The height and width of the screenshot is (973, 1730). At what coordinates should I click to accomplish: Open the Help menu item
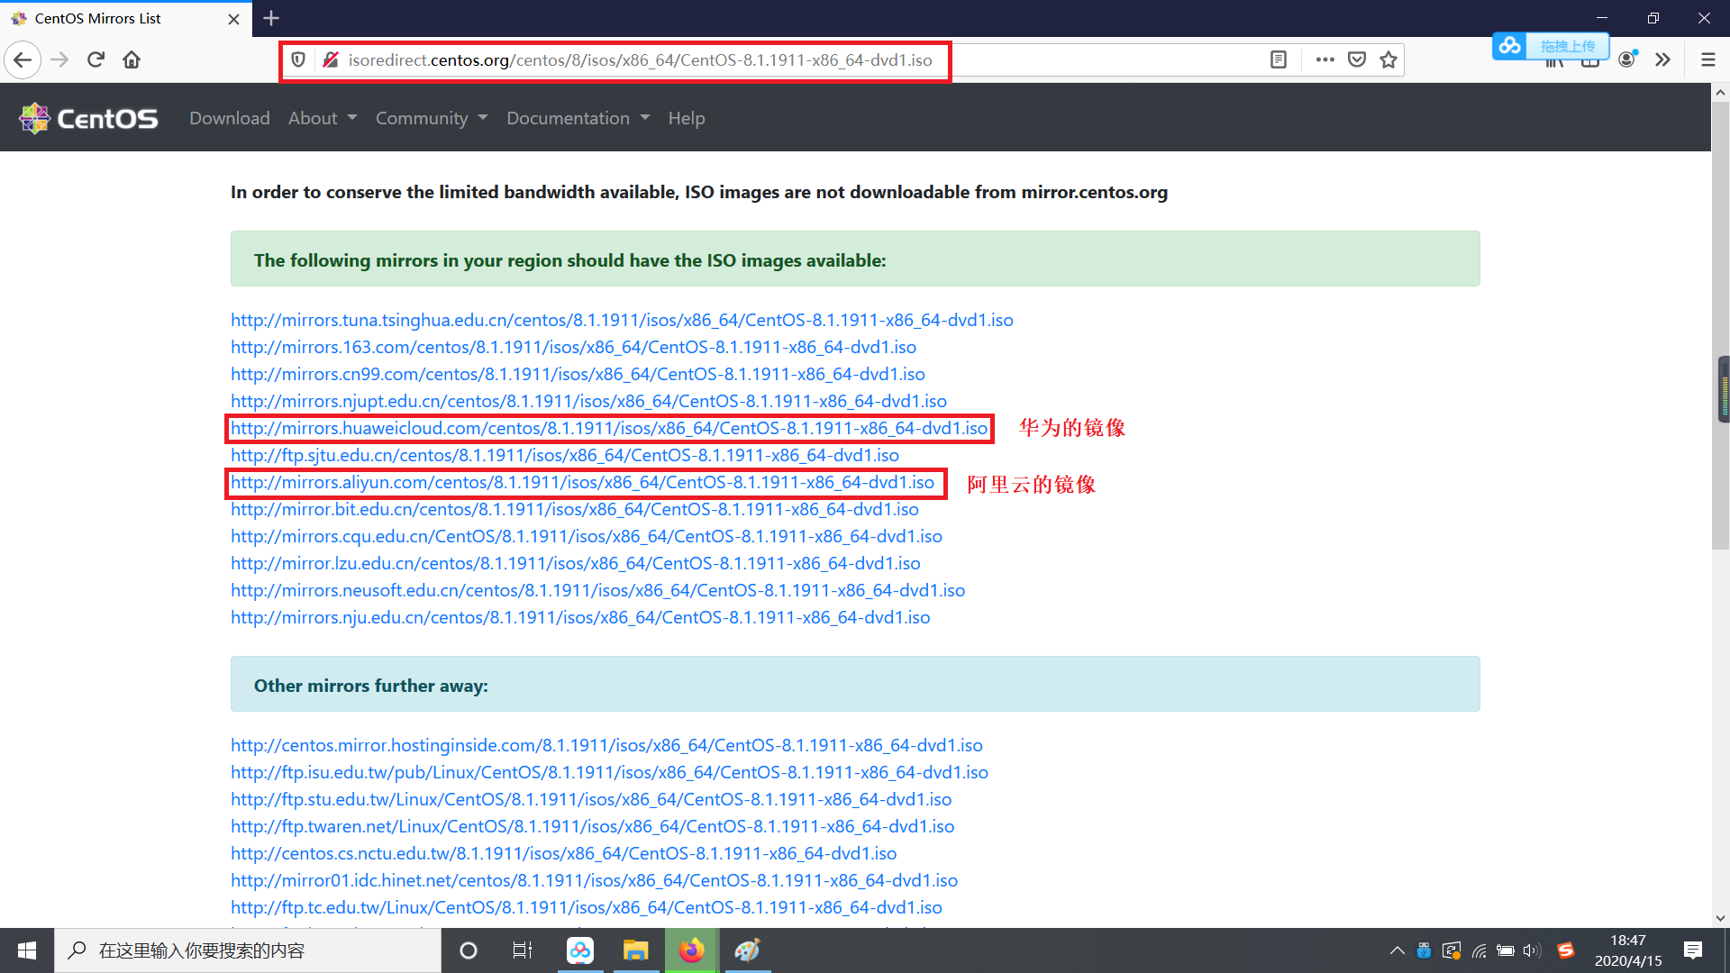point(687,118)
